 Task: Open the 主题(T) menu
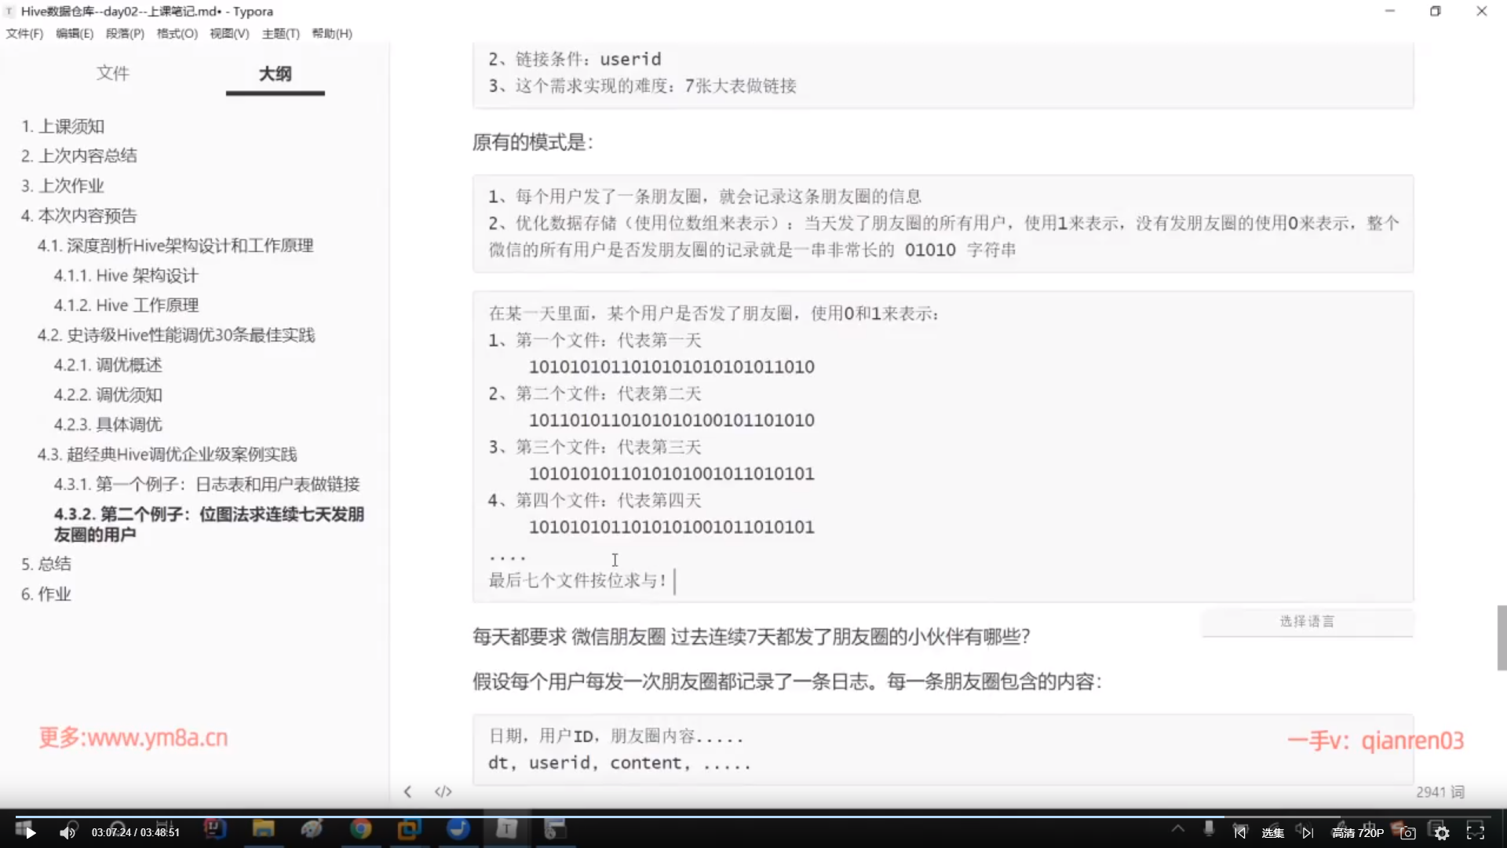(280, 33)
